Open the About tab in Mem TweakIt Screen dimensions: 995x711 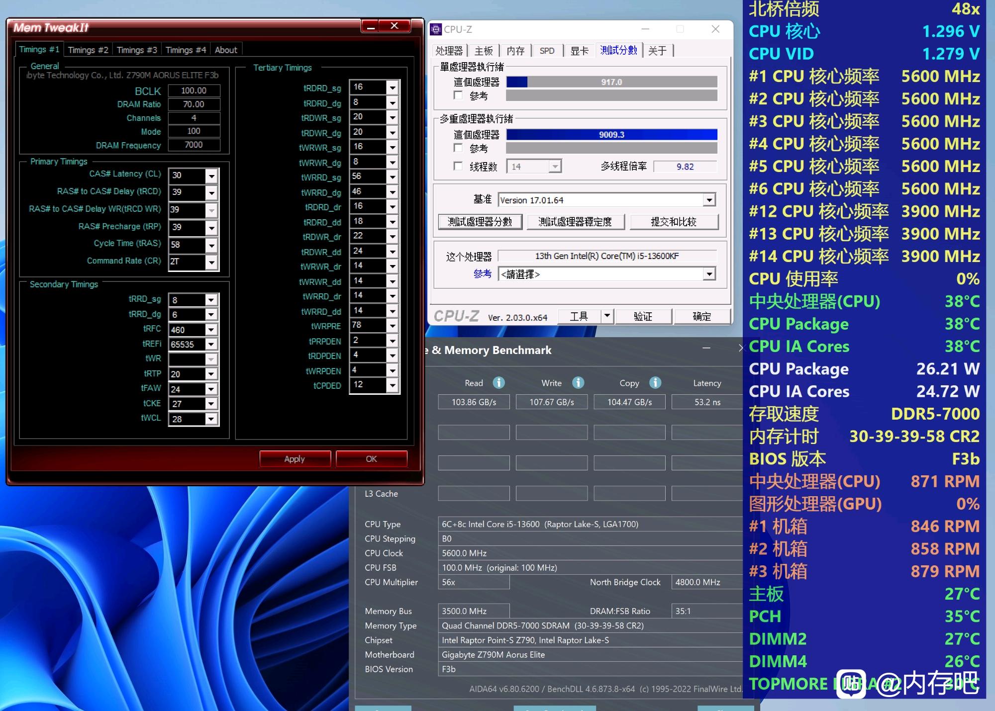click(226, 50)
